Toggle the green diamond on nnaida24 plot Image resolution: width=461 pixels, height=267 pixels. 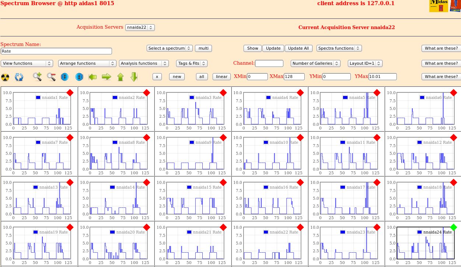[454, 227]
